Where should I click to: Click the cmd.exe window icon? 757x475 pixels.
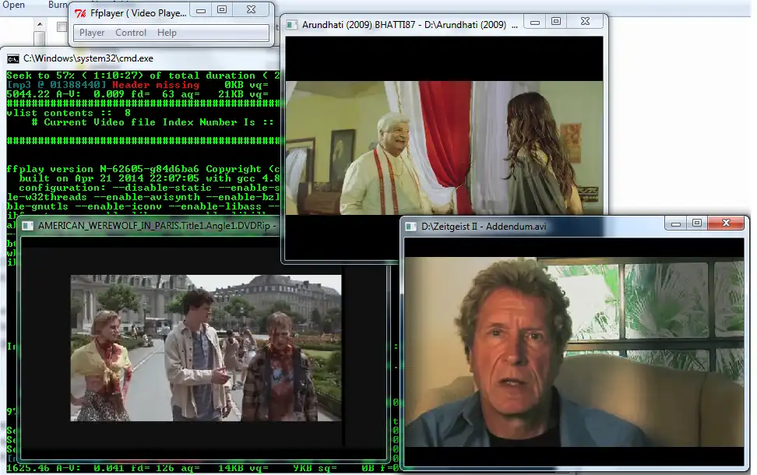(13, 59)
